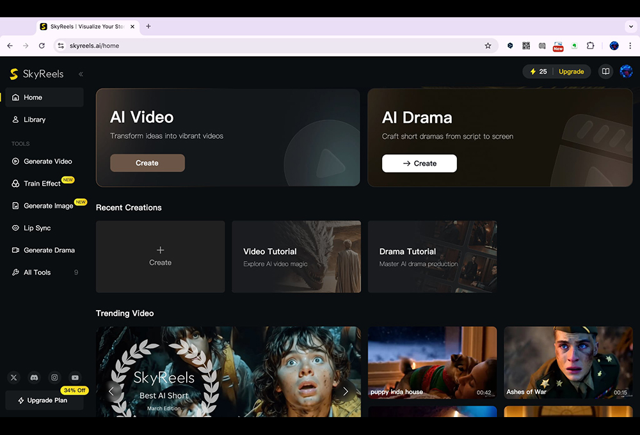Go to previous trending carousel slide
Screen dimensions: 640x435
[x=111, y=391]
